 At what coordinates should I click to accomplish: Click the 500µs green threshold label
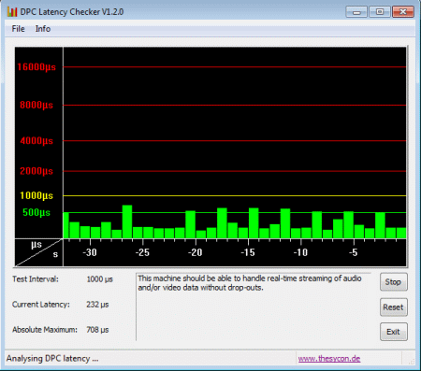pos(36,212)
